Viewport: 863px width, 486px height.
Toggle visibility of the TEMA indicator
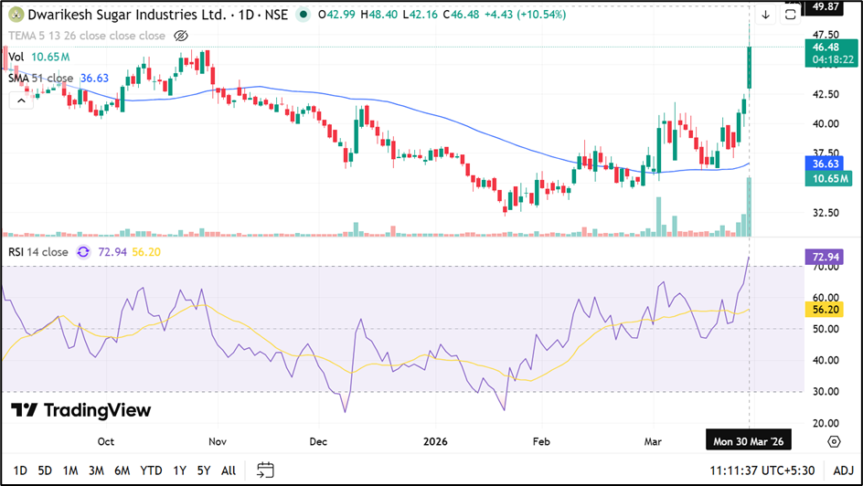pos(181,36)
